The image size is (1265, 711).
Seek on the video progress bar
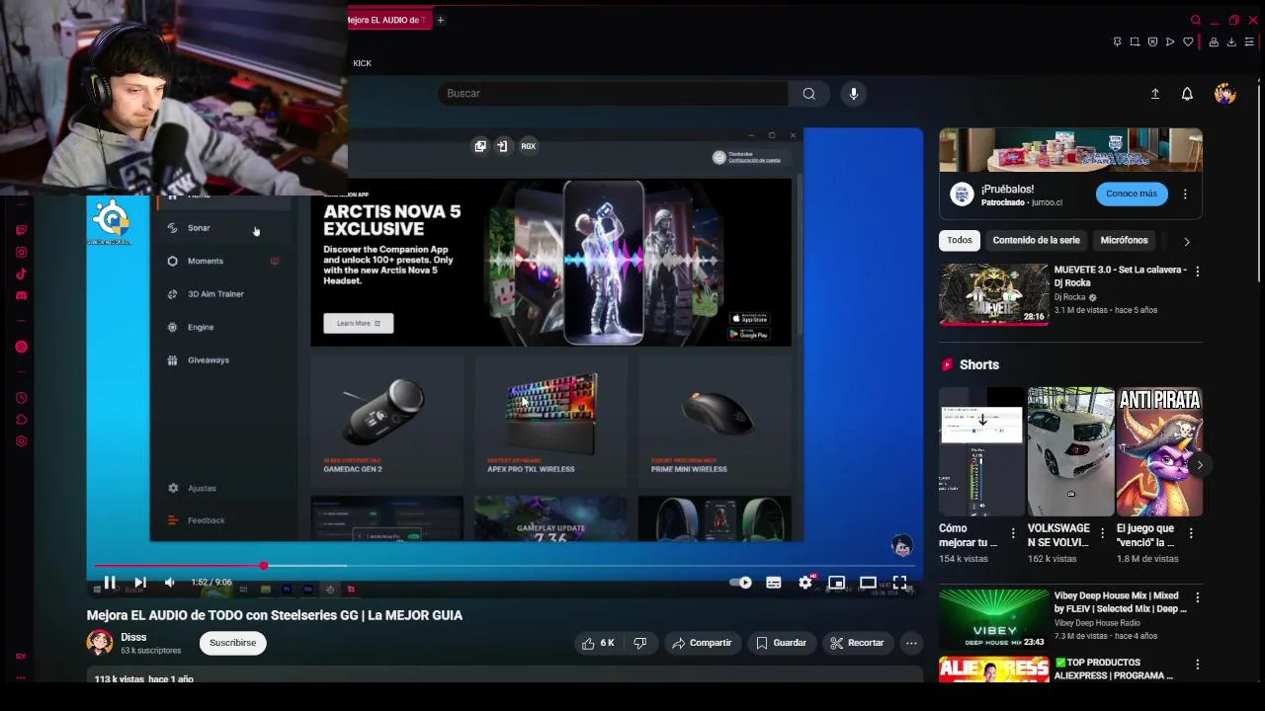(504, 566)
